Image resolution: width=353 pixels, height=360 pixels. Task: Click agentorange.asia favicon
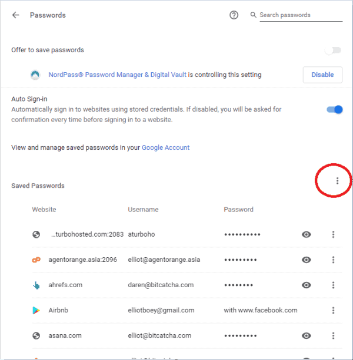(36, 260)
